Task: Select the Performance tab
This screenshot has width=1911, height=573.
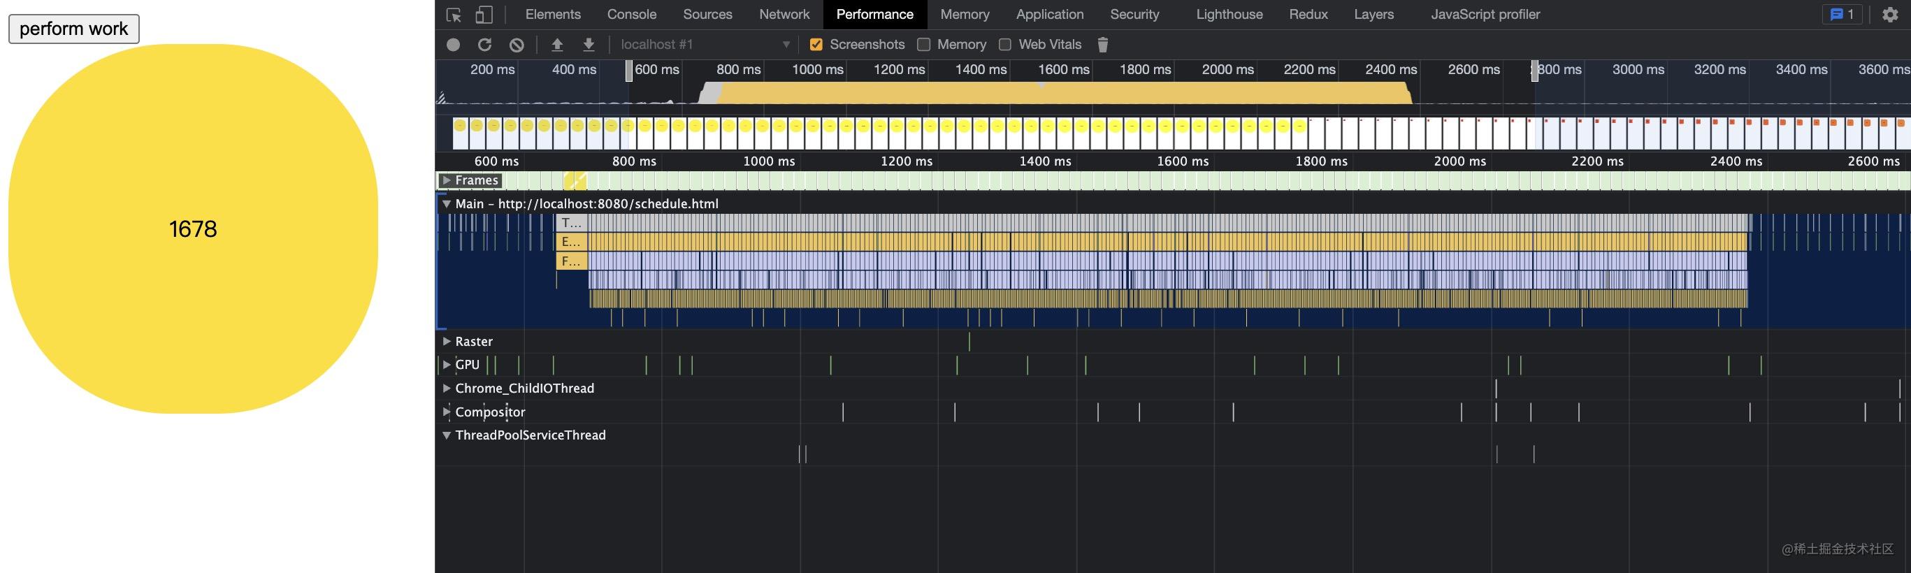Action: coord(874,14)
